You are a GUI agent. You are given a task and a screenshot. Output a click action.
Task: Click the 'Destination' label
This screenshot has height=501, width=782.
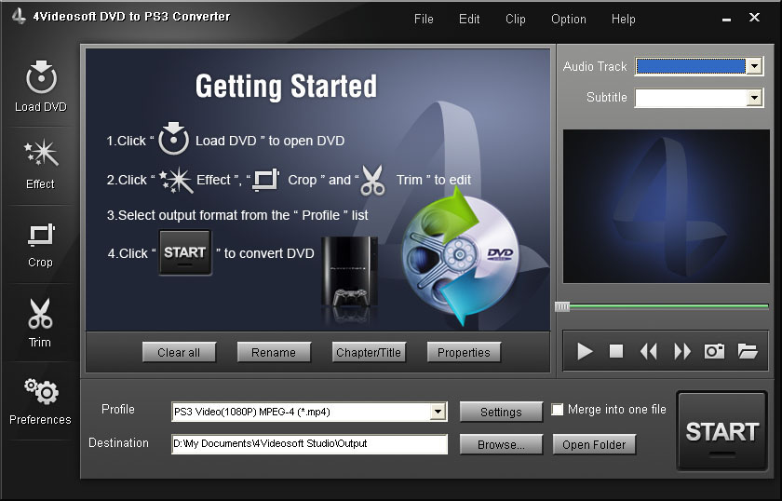click(x=119, y=442)
